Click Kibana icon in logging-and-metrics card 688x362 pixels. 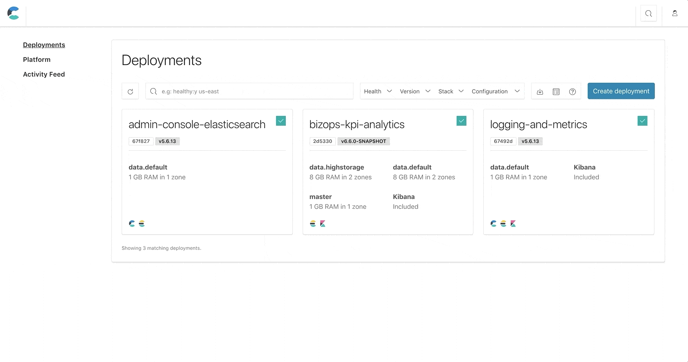tap(513, 224)
